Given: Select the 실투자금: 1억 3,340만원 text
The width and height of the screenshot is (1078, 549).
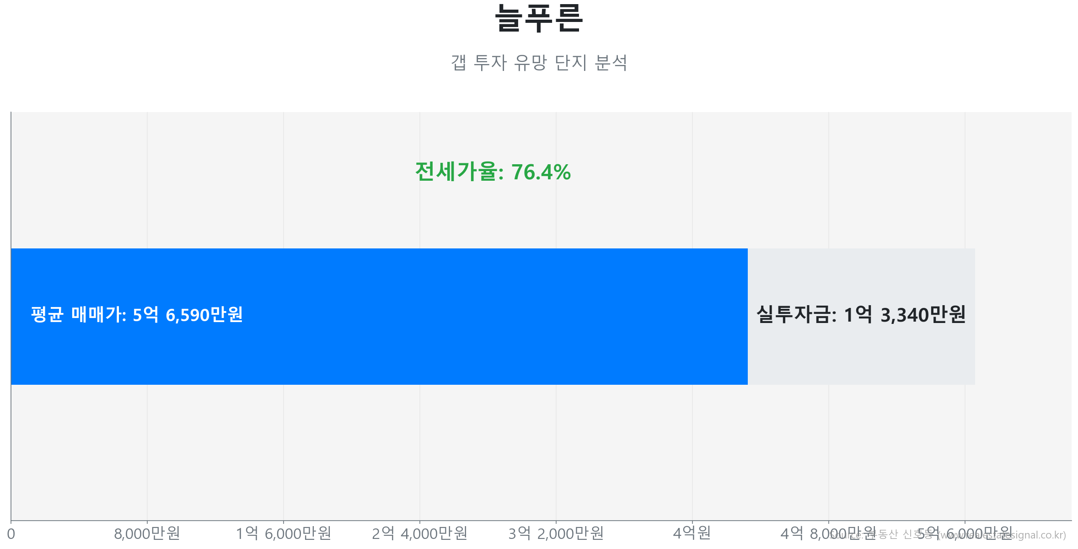Looking at the screenshot, I should pyautogui.click(x=861, y=315).
